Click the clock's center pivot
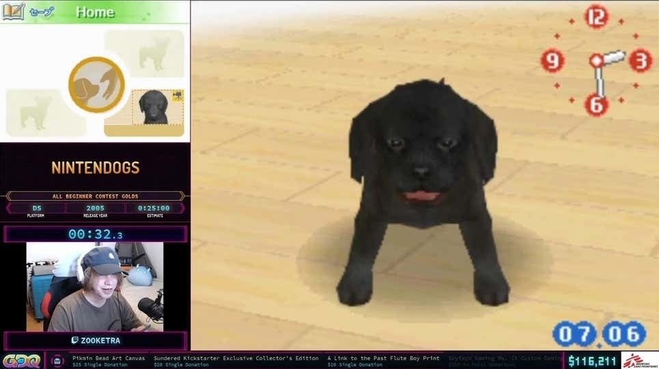The height and width of the screenshot is (369, 659). coord(596,61)
